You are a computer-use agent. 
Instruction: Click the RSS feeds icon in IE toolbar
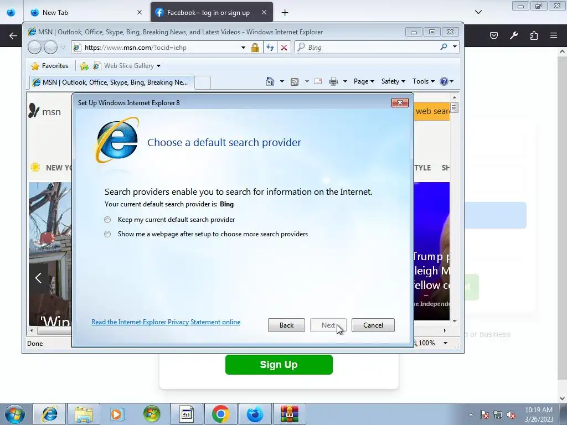(295, 82)
